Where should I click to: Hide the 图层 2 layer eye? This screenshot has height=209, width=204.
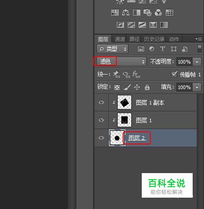tap(101, 138)
